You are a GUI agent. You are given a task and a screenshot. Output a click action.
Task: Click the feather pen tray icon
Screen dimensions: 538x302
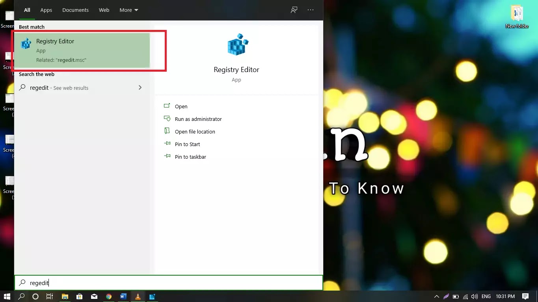coord(446,296)
